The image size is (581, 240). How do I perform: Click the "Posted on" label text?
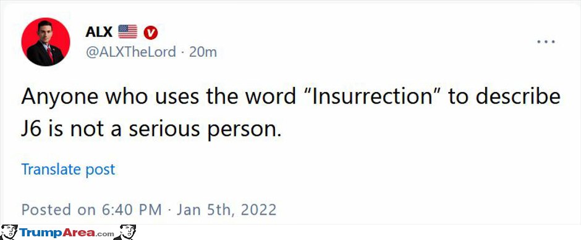tap(59, 210)
